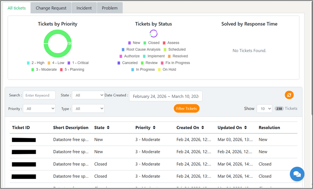Click the Filter Tickets button
Viewport: 313px width, 189px height.
click(x=186, y=108)
